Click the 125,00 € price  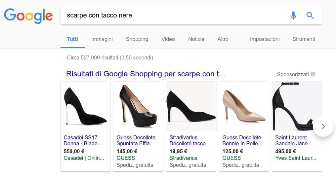point(233,151)
